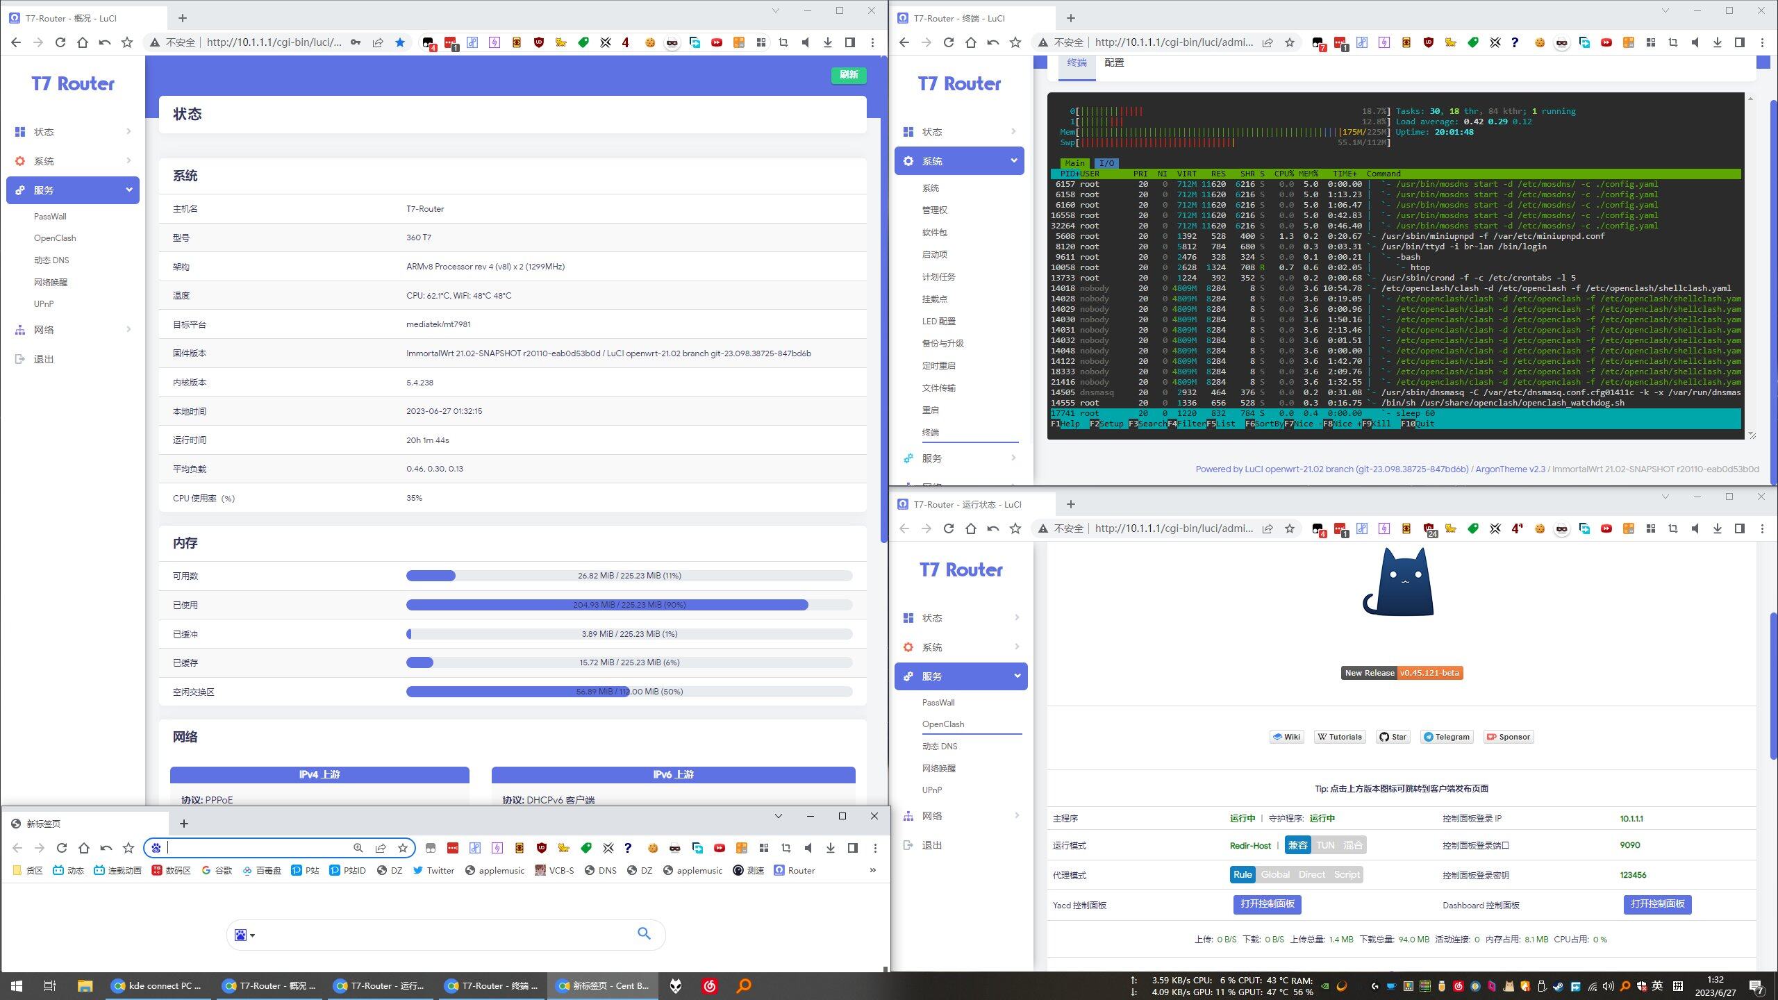Open PassWall in overview window sidebar
1778x1000 pixels.
(50, 217)
